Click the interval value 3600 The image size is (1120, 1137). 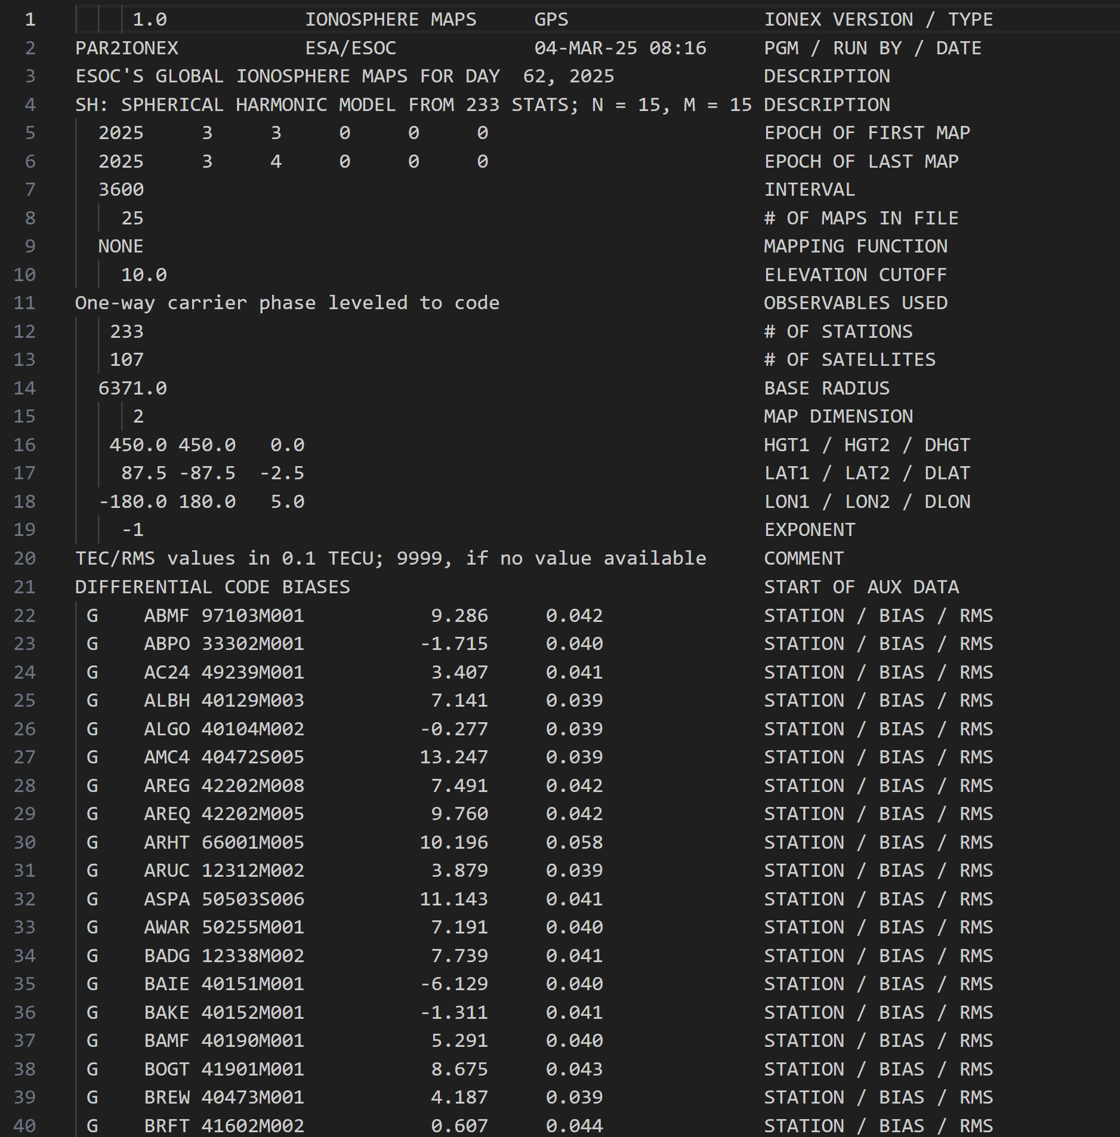click(x=121, y=189)
